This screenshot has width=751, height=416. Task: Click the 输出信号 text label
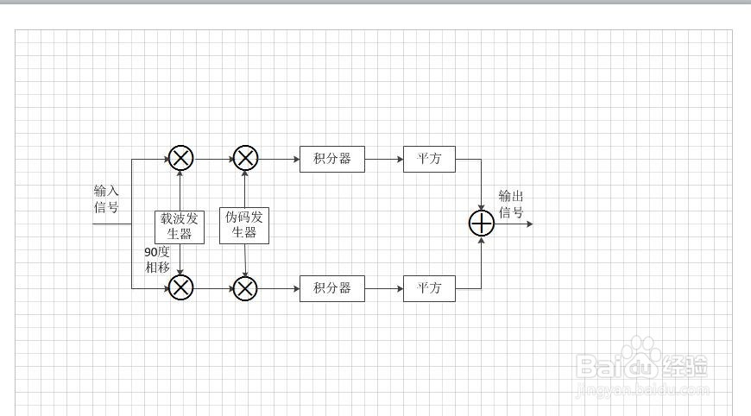(511, 204)
